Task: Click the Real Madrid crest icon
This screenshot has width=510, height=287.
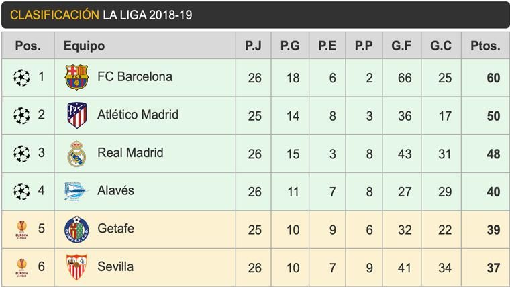Action: pyautogui.click(x=76, y=154)
